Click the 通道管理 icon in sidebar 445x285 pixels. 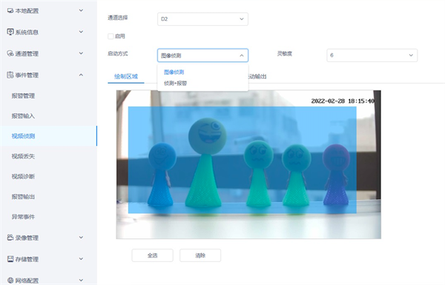tap(10, 53)
